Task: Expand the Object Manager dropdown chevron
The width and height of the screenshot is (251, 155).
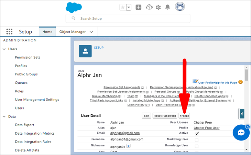Action: (91, 32)
